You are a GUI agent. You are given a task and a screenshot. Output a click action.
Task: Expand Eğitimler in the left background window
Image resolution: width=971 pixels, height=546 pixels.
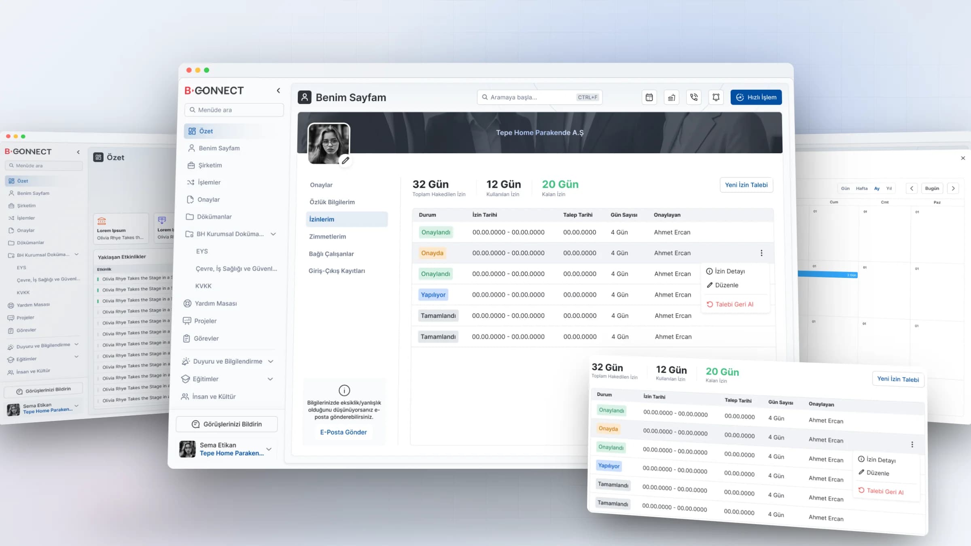pos(76,356)
